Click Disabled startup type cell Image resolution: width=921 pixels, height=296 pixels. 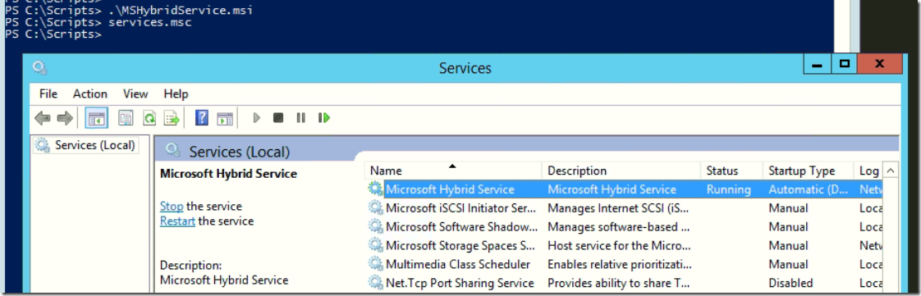[x=790, y=283]
